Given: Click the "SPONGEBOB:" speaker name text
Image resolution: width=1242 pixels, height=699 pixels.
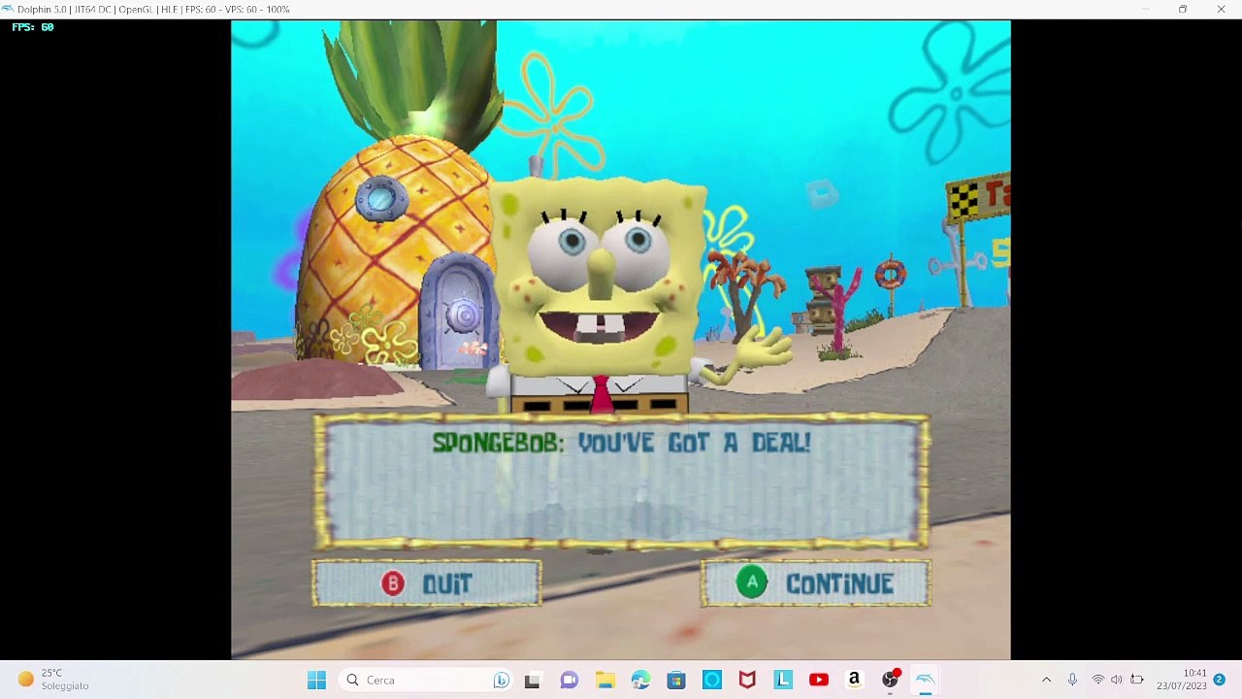Looking at the screenshot, I should [x=498, y=443].
